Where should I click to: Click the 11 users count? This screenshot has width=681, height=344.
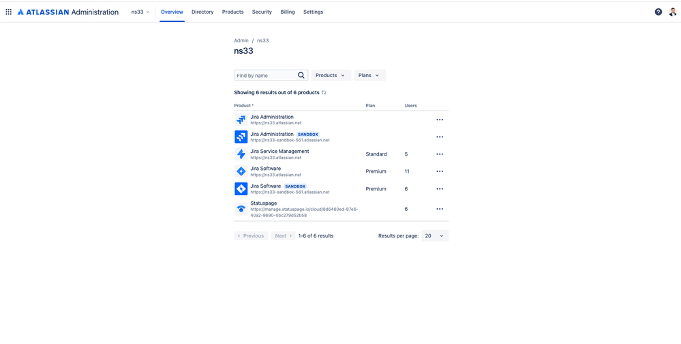(x=407, y=171)
